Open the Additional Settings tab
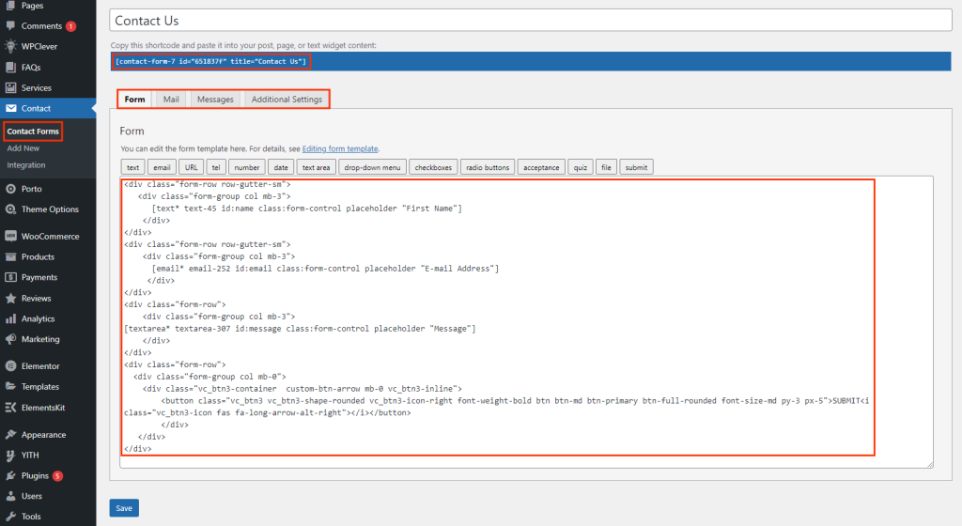 tap(287, 100)
